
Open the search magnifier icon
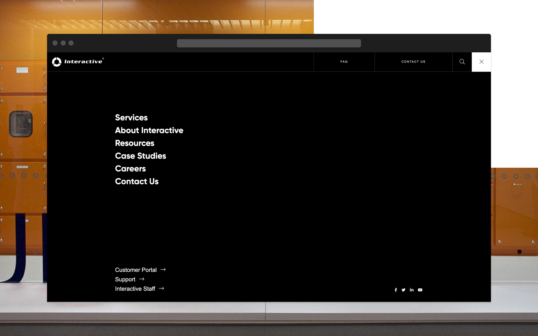tap(462, 62)
